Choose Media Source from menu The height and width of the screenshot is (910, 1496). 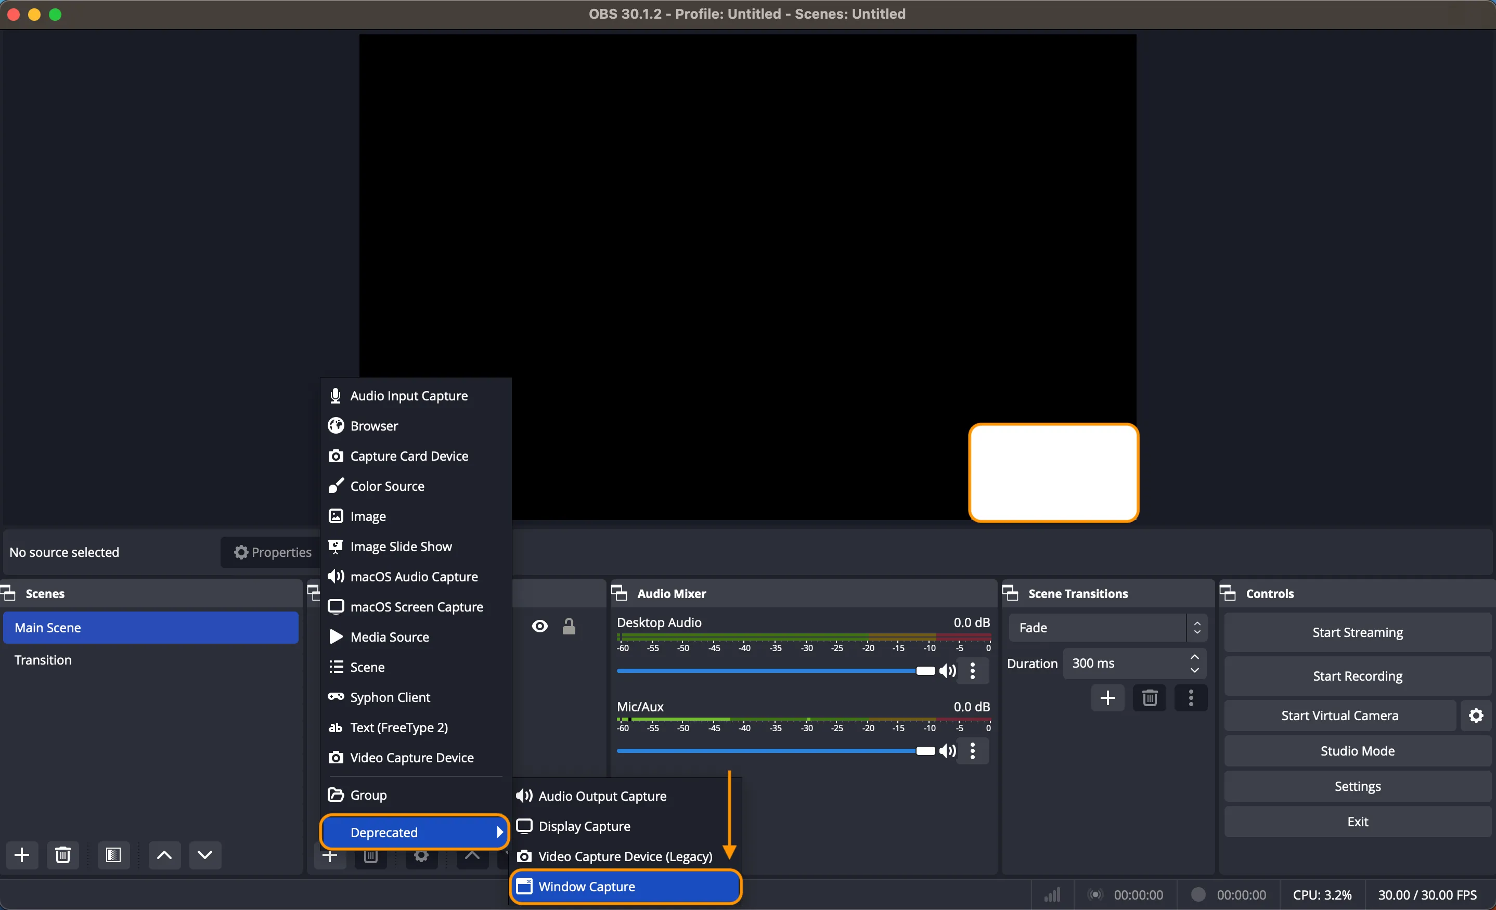coord(416,637)
